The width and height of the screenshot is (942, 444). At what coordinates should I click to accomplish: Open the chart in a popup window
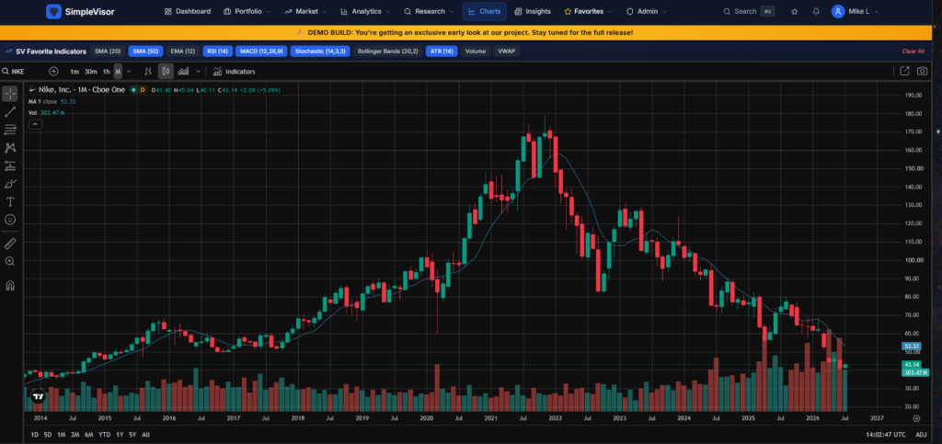(x=905, y=72)
